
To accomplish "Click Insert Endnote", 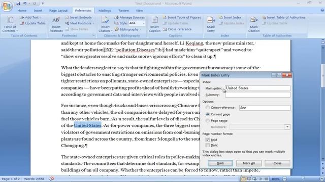I will tap(78, 18).
